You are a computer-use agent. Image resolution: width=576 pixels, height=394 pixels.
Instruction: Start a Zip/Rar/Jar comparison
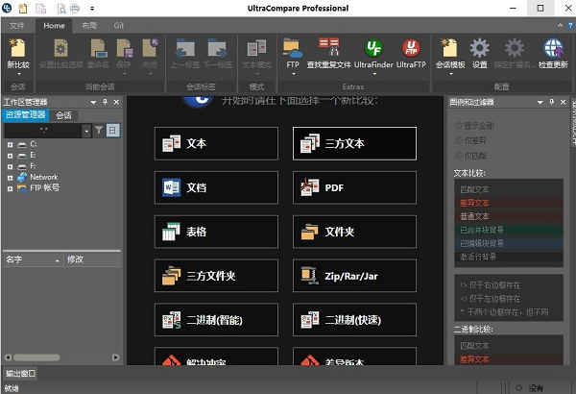click(354, 276)
